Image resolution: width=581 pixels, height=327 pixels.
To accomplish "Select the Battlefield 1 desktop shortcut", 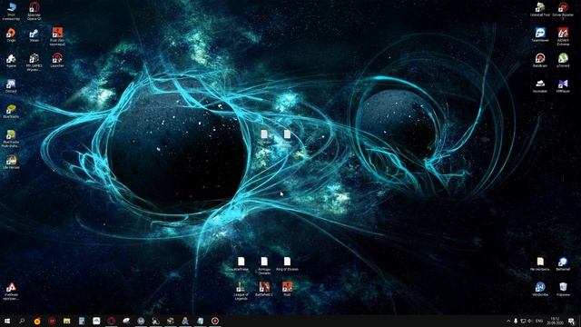I will tap(264, 289).
